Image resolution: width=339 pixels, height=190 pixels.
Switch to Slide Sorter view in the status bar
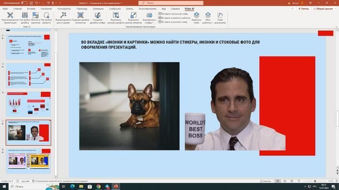pyautogui.click(x=285, y=181)
